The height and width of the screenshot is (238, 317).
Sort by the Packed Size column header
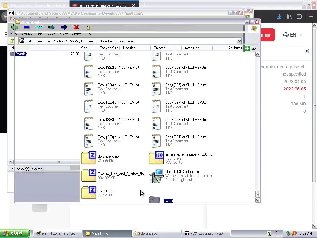(109, 48)
